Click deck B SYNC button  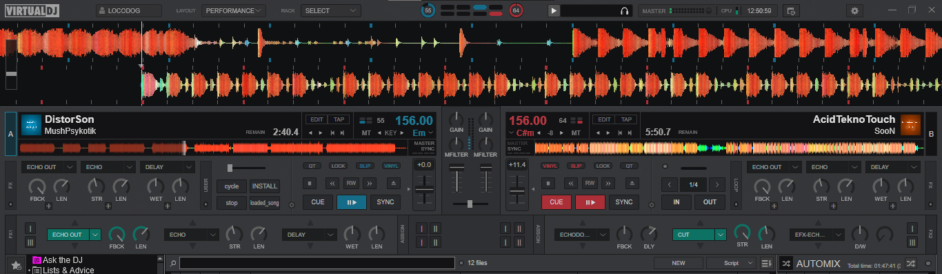[624, 202]
